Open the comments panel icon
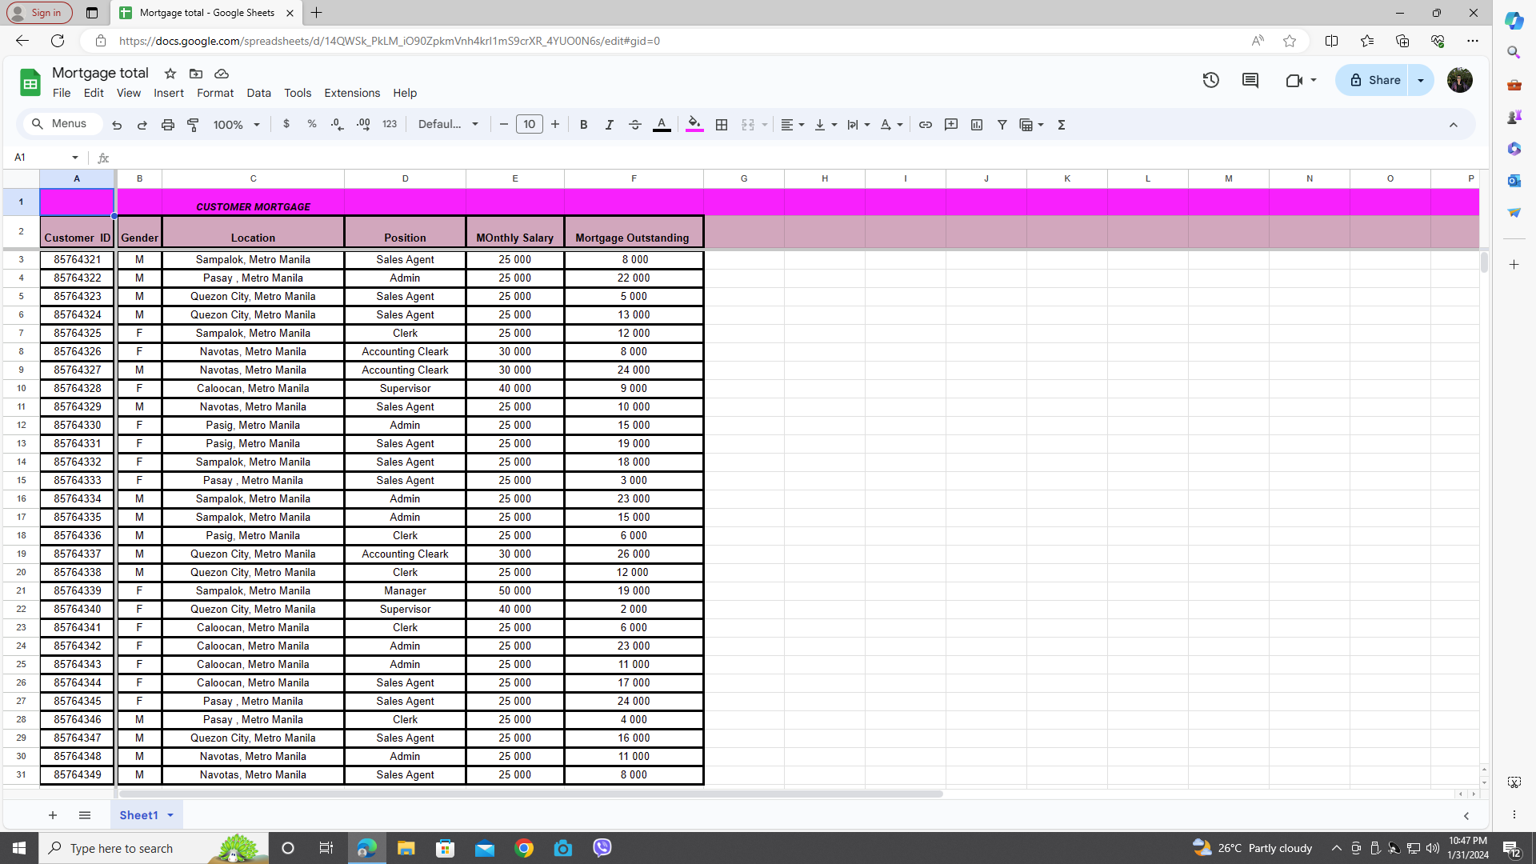Image resolution: width=1536 pixels, height=864 pixels. (x=1250, y=80)
